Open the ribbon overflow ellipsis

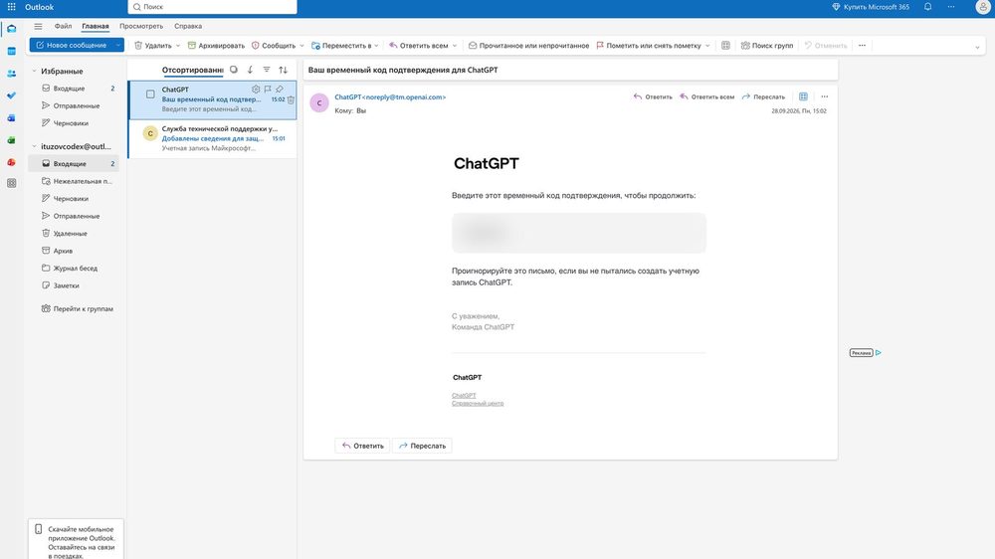coord(862,45)
